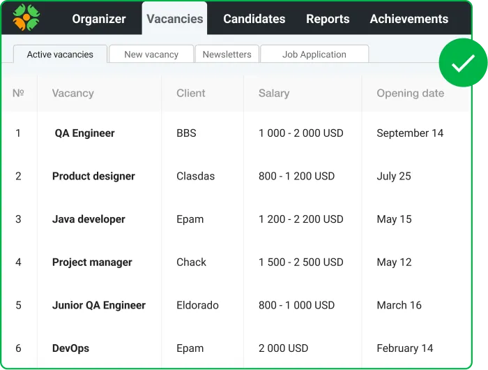Screen dimensions: 488x370
Task: Switch to Active vacancies sub-tab
Action: 60,54
